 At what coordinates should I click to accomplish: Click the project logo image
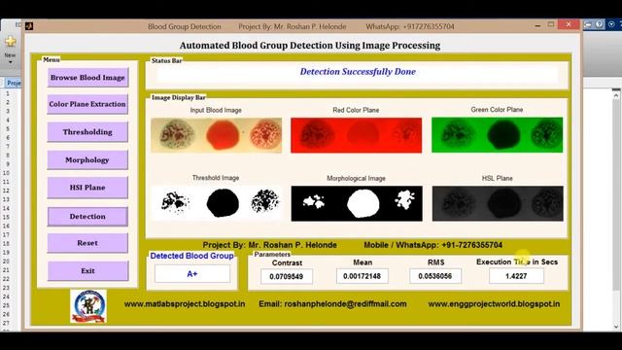pos(88,306)
